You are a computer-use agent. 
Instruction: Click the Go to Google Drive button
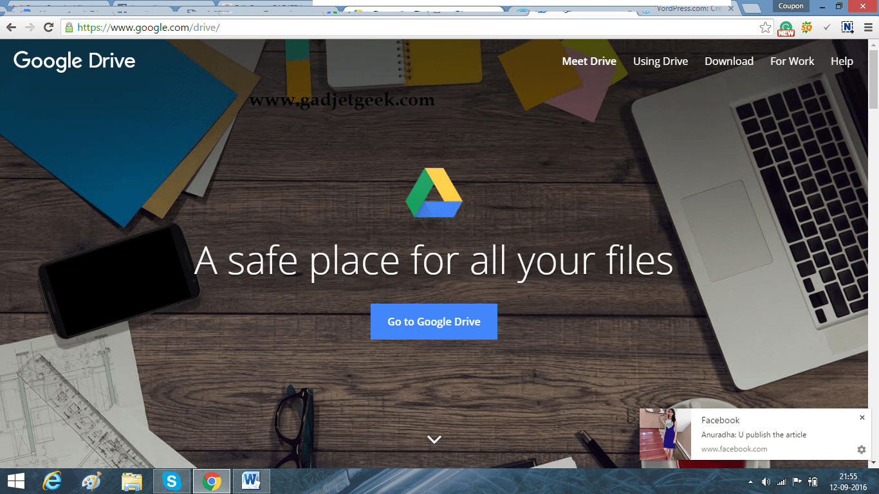click(x=434, y=322)
